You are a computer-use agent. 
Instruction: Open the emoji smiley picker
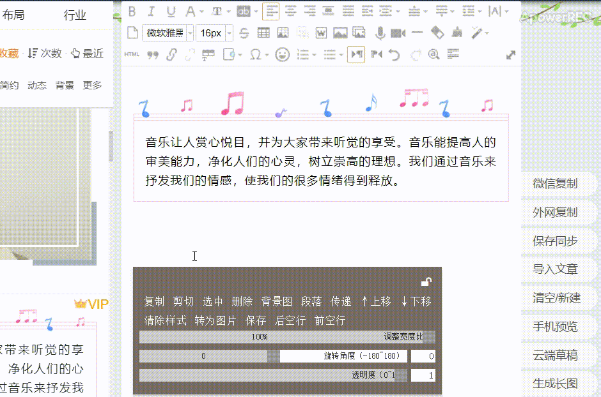[x=282, y=54]
